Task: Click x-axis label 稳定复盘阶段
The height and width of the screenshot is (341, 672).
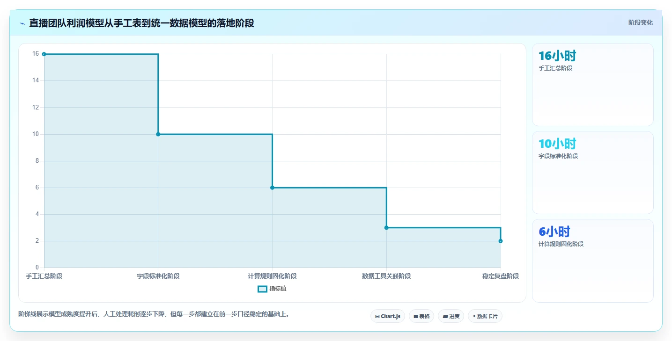Action: (x=501, y=276)
